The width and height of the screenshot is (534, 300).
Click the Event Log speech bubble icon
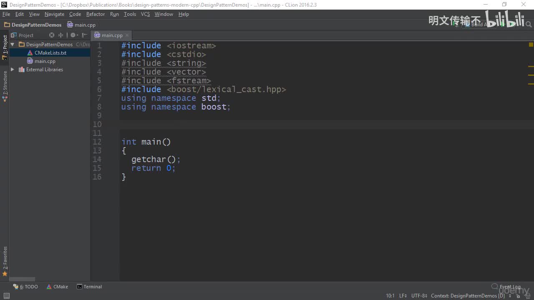click(x=494, y=287)
